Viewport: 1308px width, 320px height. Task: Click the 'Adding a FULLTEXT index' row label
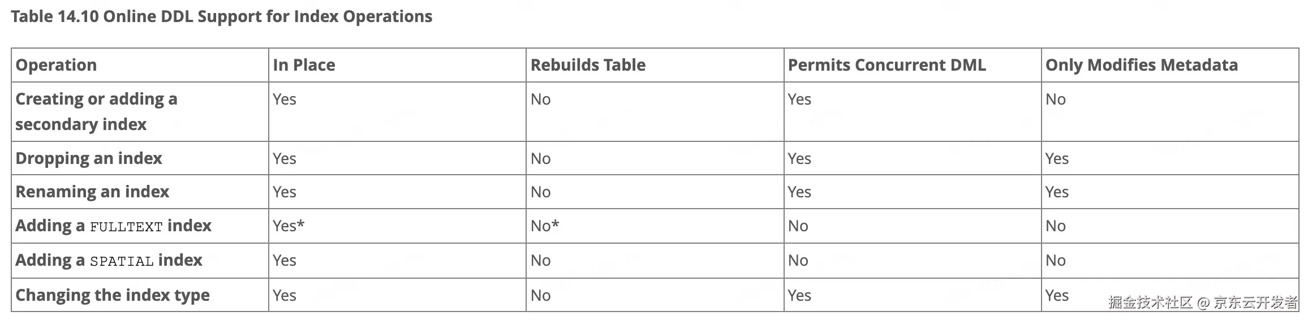coord(113,226)
